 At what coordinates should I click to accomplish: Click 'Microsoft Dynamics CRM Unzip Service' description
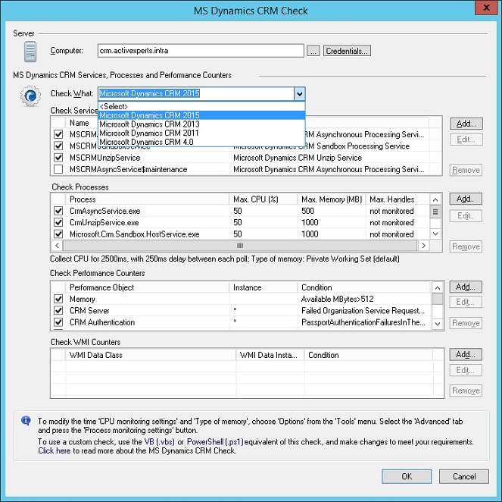click(x=298, y=158)
